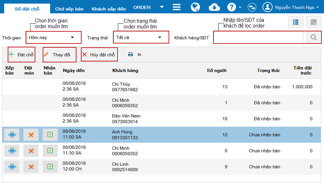Viewport: 324px width, 183px height.
Task: Click the search magnifier icon
Action: coord(313,37)
